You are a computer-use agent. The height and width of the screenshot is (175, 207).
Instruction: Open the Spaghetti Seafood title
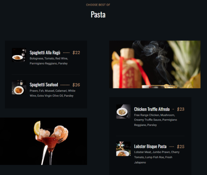point(44,85)
